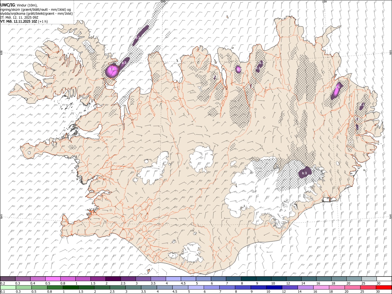Click the "1.0" precipitation blob in the Westfjords

[x=111, y=70]
